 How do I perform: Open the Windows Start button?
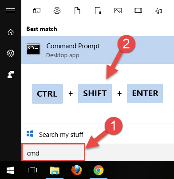pos(11,170)
